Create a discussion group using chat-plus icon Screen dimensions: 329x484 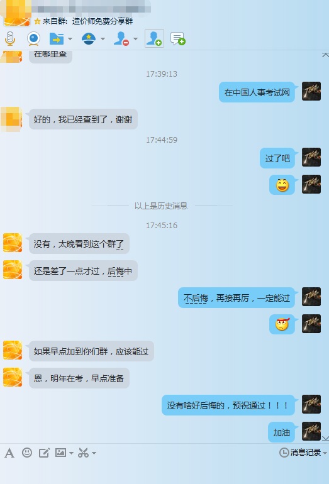(x=177, y=39)
